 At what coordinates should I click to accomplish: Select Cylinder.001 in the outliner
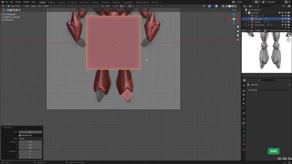coord(259,25)
